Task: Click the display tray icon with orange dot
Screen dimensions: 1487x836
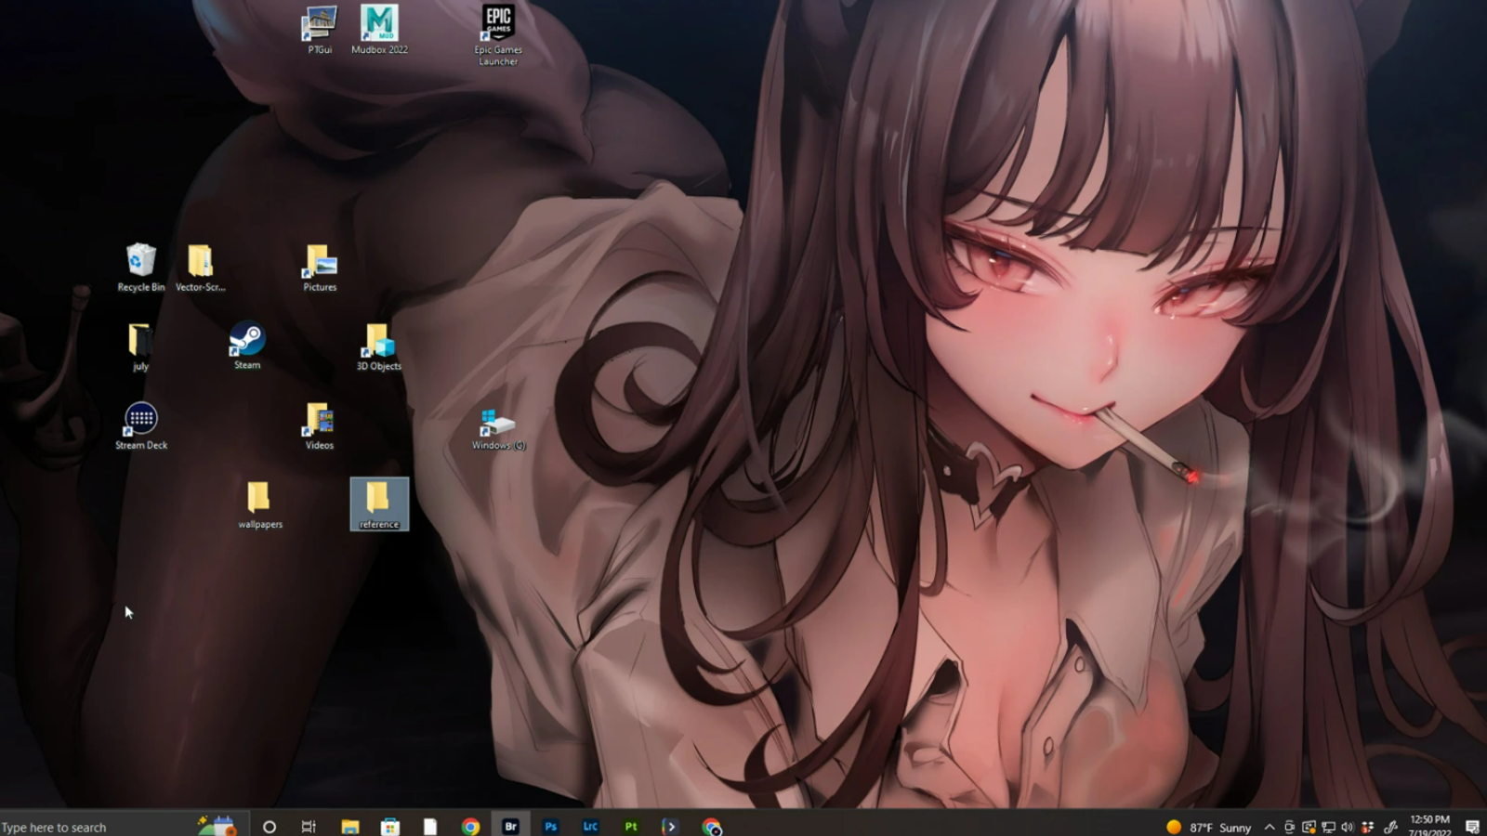Action: click(x=1309, y=827)
